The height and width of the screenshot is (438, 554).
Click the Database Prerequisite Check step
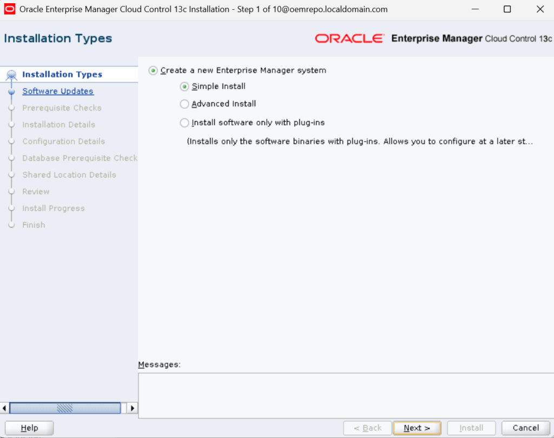pyautogui.click(x=80, y=158)
